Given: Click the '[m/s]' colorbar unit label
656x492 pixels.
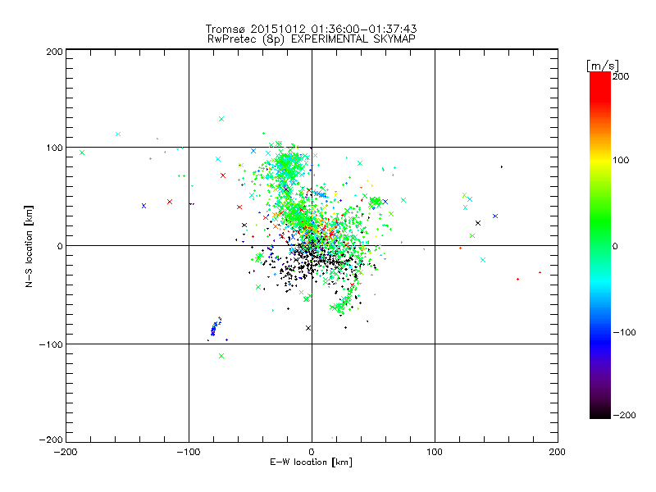Looking at the screenshot, I should coord(603,66).
